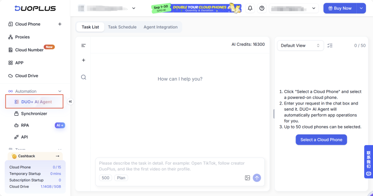Open the notifications bell
Screen dimensions: 373x196
pos(250,8)
